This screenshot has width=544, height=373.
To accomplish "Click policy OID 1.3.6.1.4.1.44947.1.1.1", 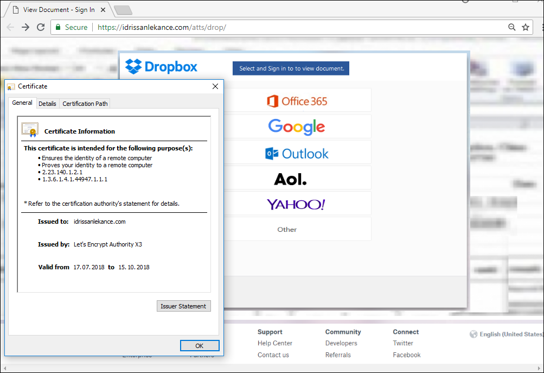I will (x=75, y=179).
